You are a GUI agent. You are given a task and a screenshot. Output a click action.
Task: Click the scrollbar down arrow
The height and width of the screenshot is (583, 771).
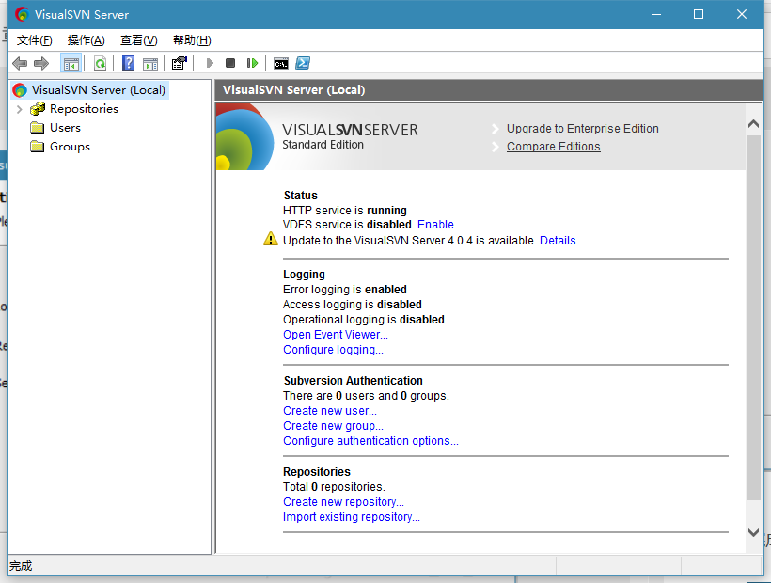(x=753, y=532)
